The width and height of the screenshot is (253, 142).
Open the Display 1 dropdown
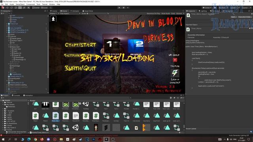(54, 13)
